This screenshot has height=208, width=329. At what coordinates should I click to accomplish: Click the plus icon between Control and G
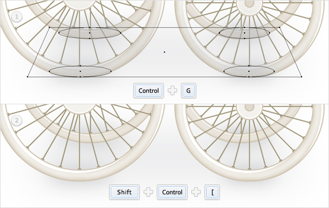(173, 91)
